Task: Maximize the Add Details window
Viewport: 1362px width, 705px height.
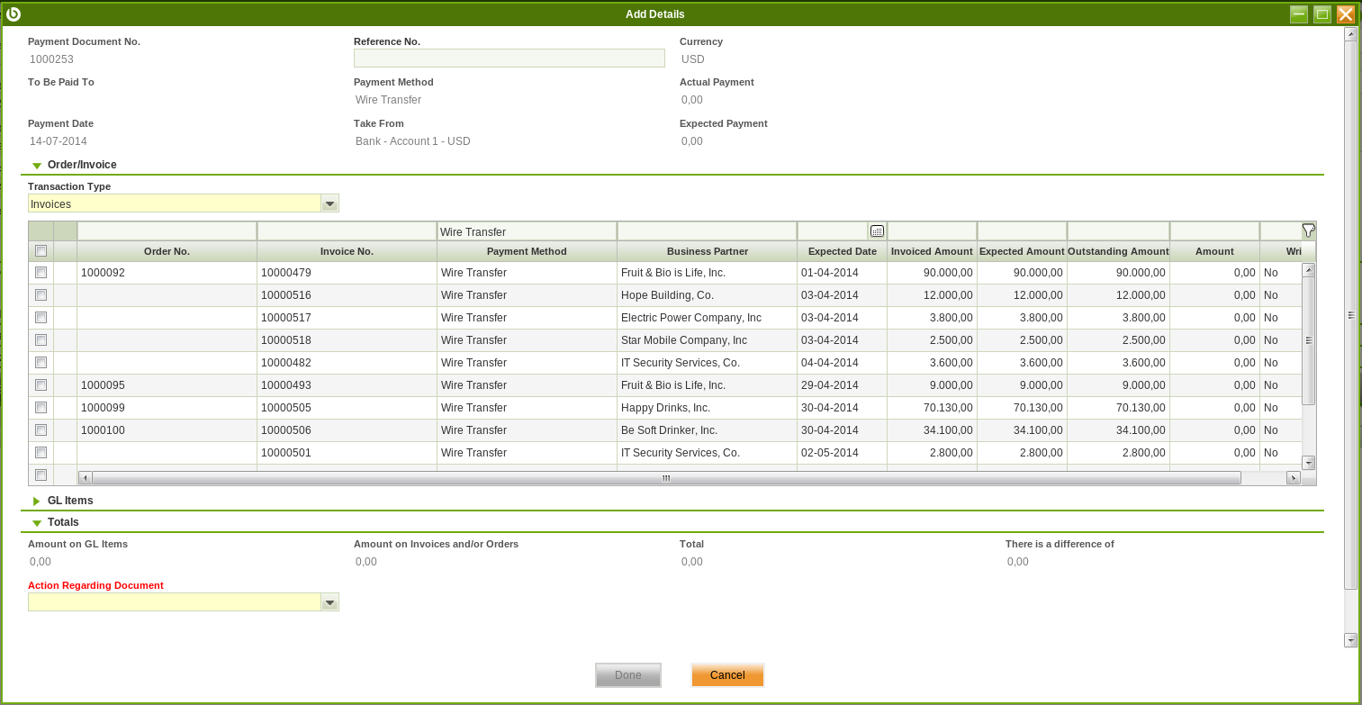Action: pyautogui.click(x=1321, y=14)
